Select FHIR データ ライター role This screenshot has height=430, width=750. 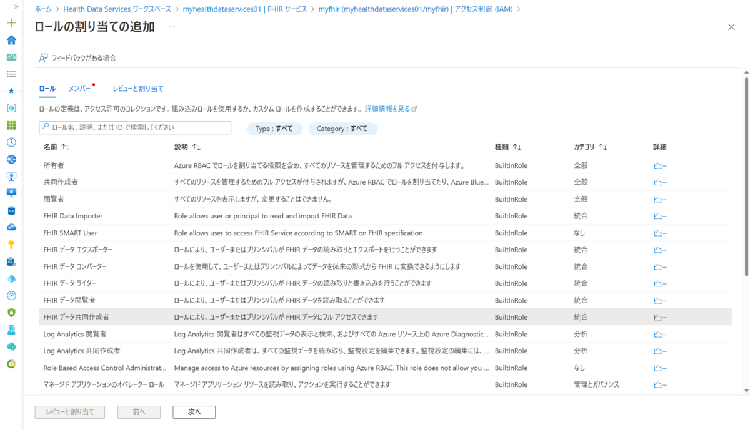(x=385, y=283)
